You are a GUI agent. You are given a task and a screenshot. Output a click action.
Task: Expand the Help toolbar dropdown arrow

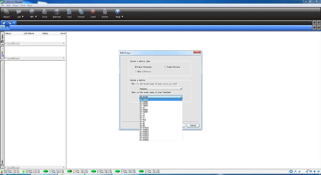(x=122, y=17)
